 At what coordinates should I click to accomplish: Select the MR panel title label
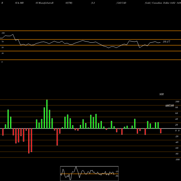pyautogui.click(x=161, y=94)
